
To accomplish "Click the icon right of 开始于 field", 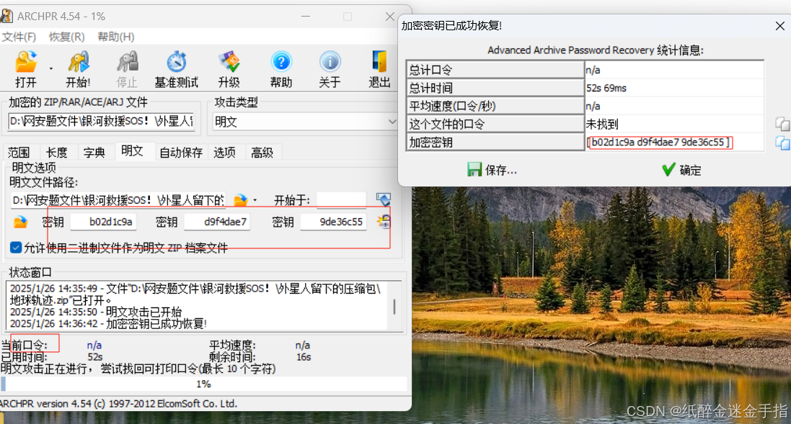I will pyautogui.click(x=384, y=200).
